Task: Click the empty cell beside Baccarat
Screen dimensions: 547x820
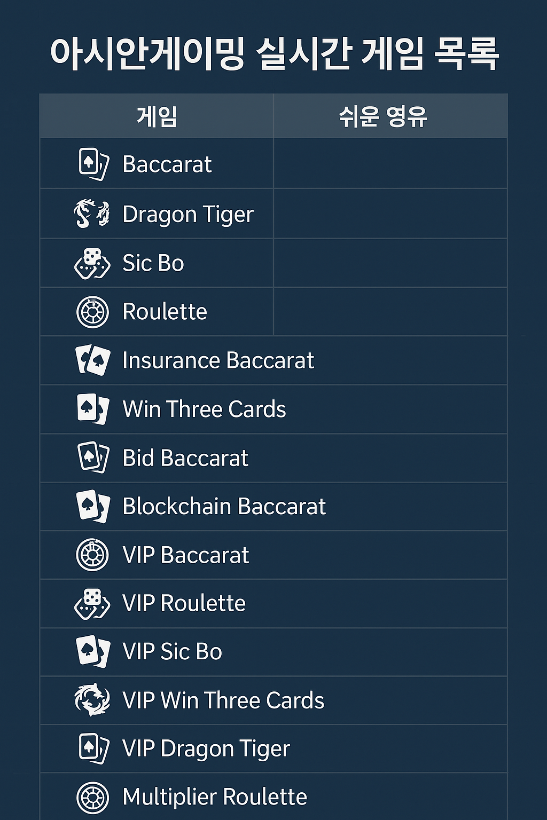Action: point(390,163)
